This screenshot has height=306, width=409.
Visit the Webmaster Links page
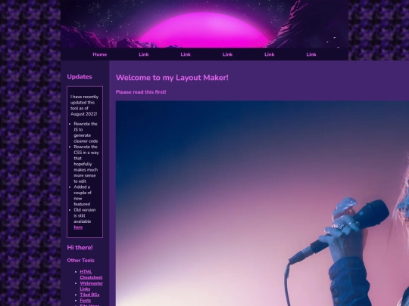[x=92, y=286]
